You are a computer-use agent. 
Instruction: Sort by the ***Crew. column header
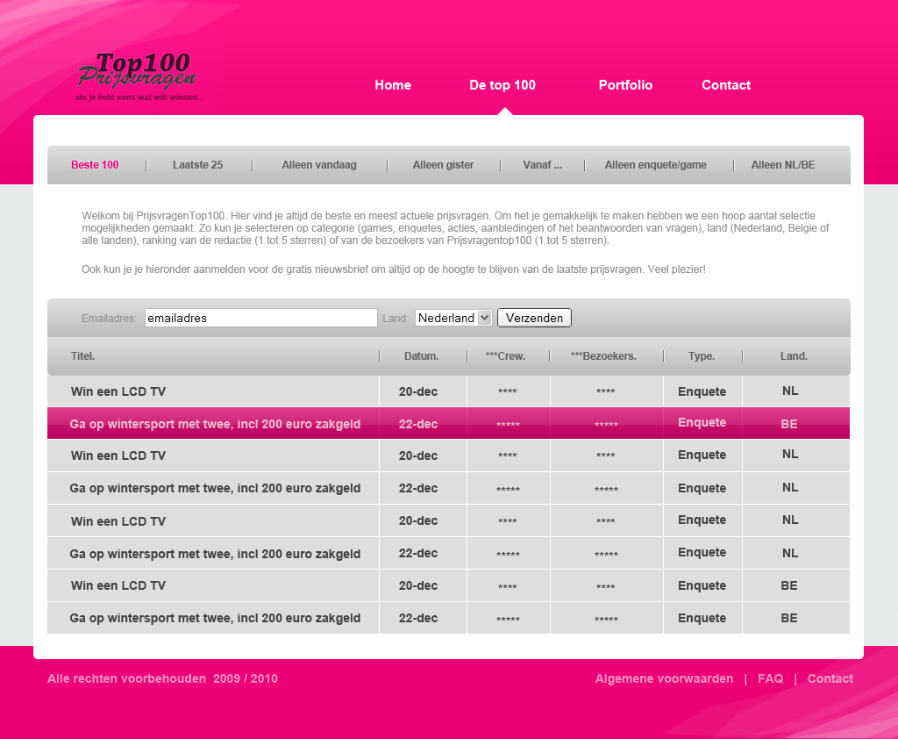coord(505,356)
